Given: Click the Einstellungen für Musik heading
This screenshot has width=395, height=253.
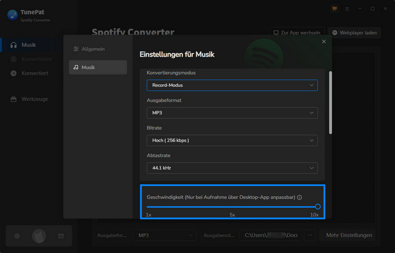Looking at the screenshot, I should pos(177,54).
